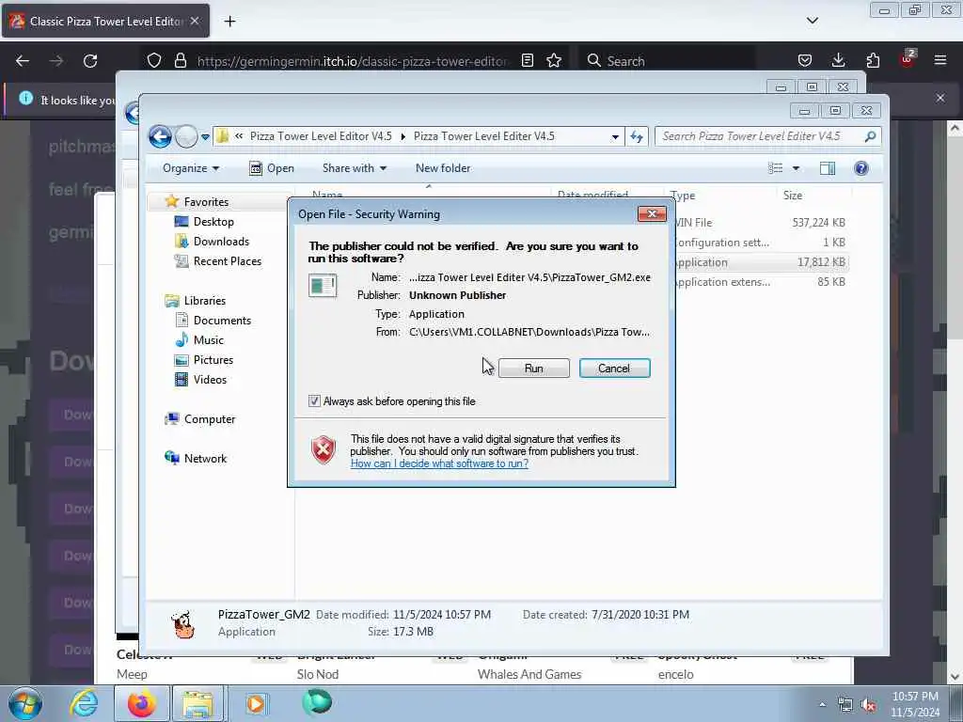Click Open in the Explorer toolbar

[272, 168]
